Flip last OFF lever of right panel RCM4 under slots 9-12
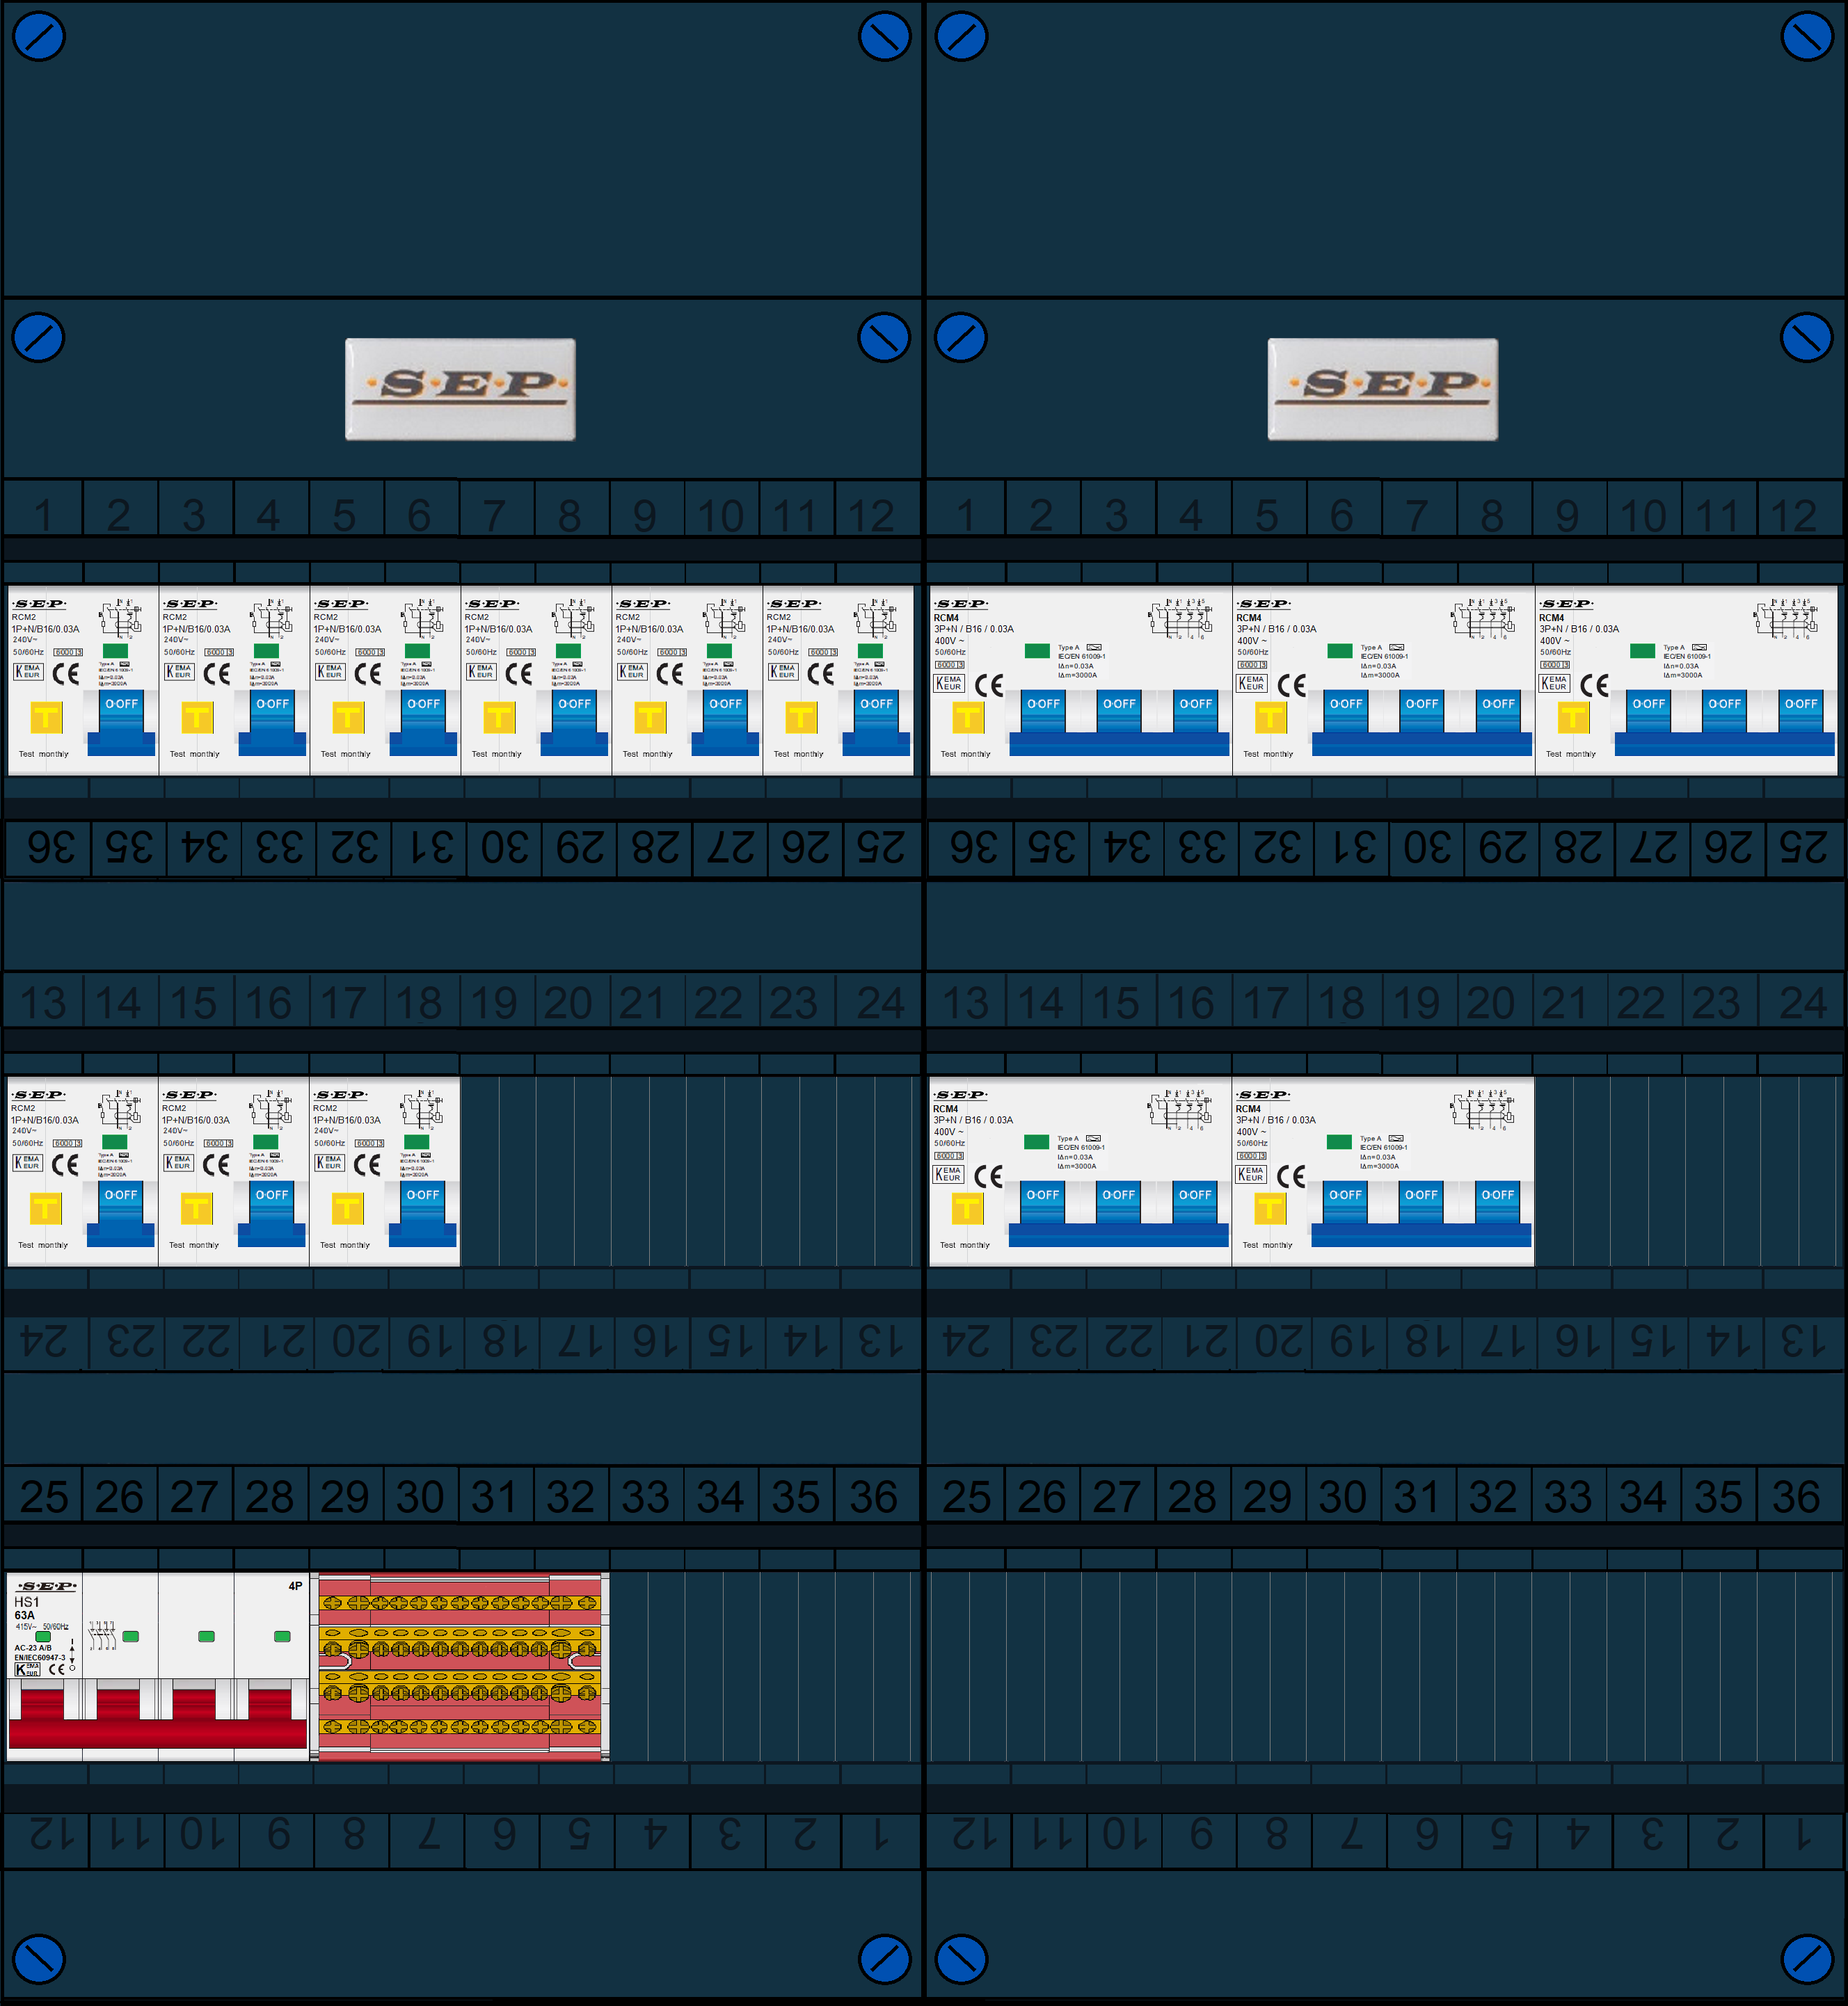This screenshot has width=1848, height=2006. click(1801, 711)
